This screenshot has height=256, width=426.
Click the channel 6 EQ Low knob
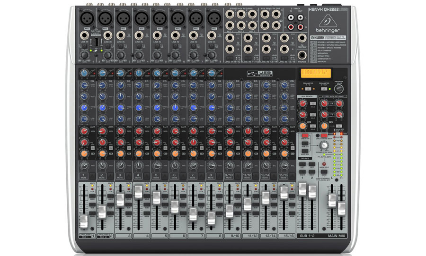(175, 119)
